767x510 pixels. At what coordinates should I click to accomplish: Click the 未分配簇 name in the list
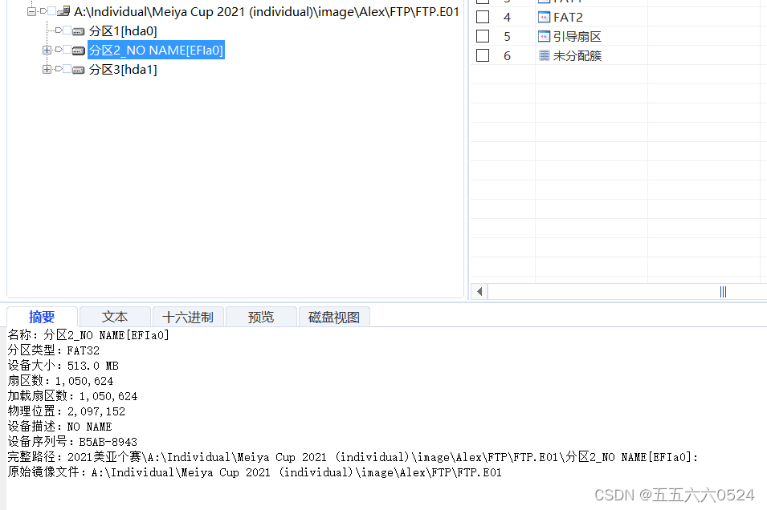[x=577, y=55]
